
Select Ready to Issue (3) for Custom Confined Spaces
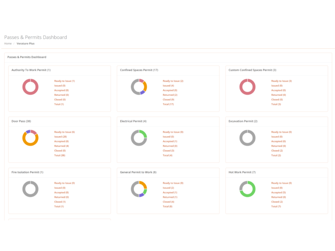tap(281, 81)
